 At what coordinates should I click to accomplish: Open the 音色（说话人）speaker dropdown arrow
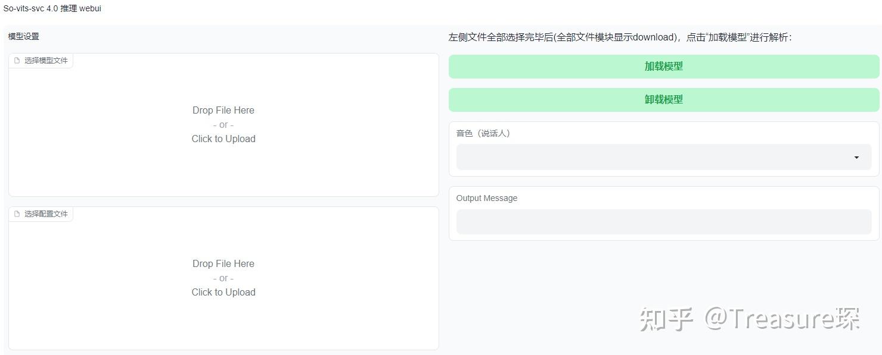pyautogui.click(x=856, y=157)
